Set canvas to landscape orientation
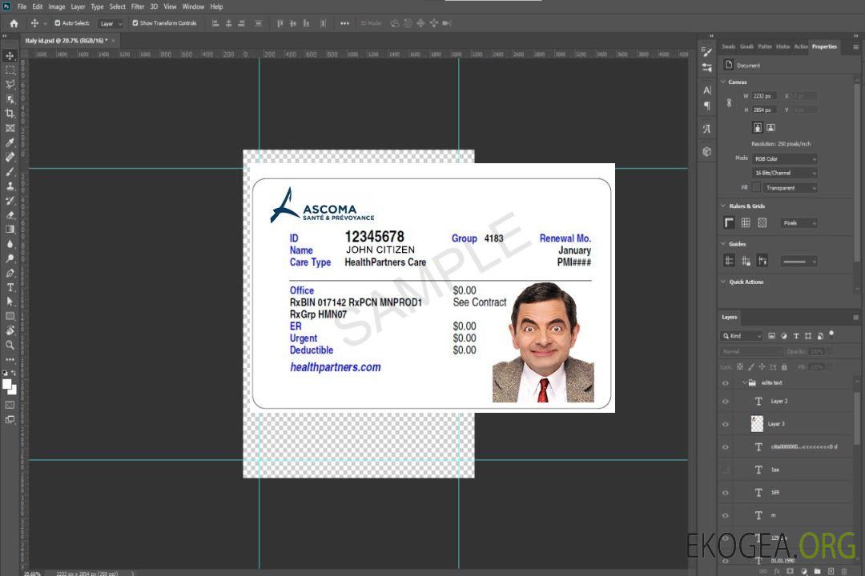The image size is (865, 576). (770, 127)
